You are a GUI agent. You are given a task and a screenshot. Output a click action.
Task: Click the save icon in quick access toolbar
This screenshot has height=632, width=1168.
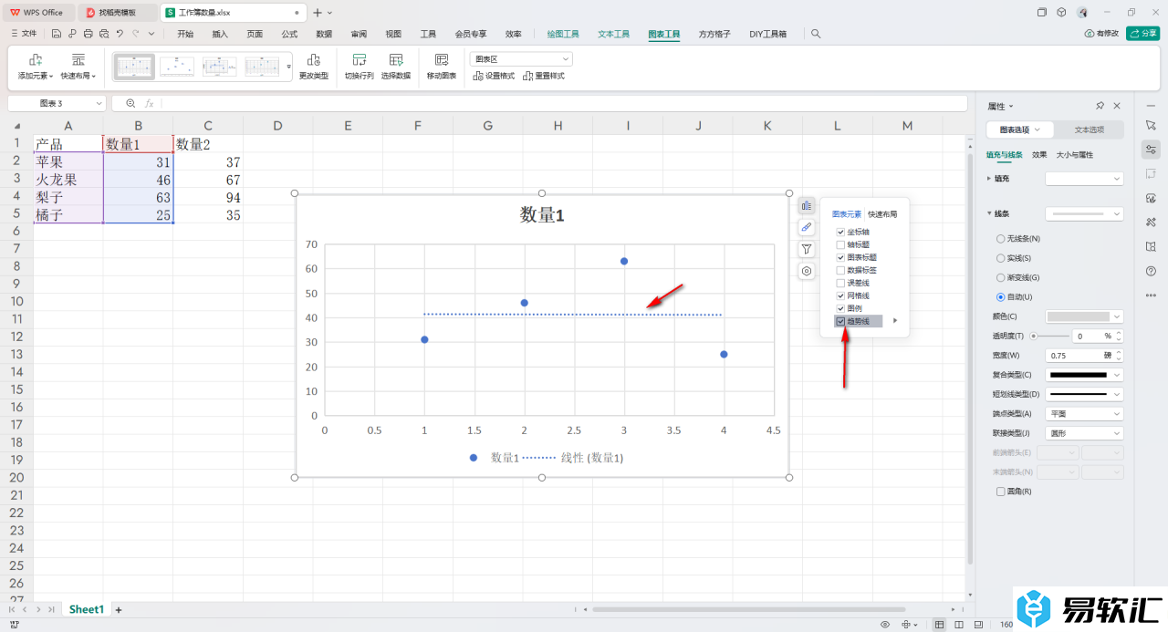(57, 34)
